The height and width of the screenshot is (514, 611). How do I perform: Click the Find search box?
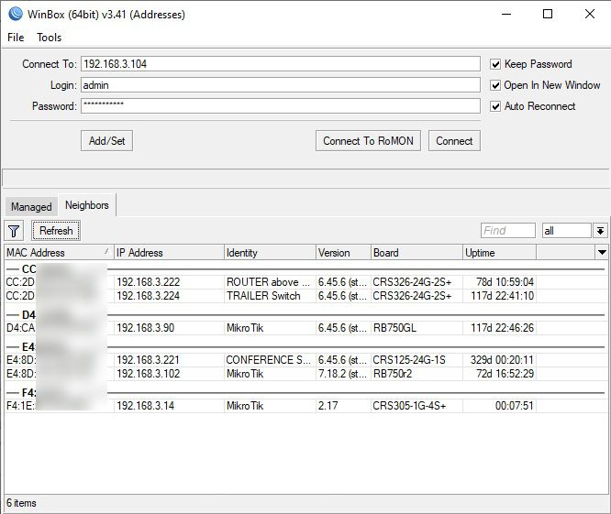pos(508,231)
